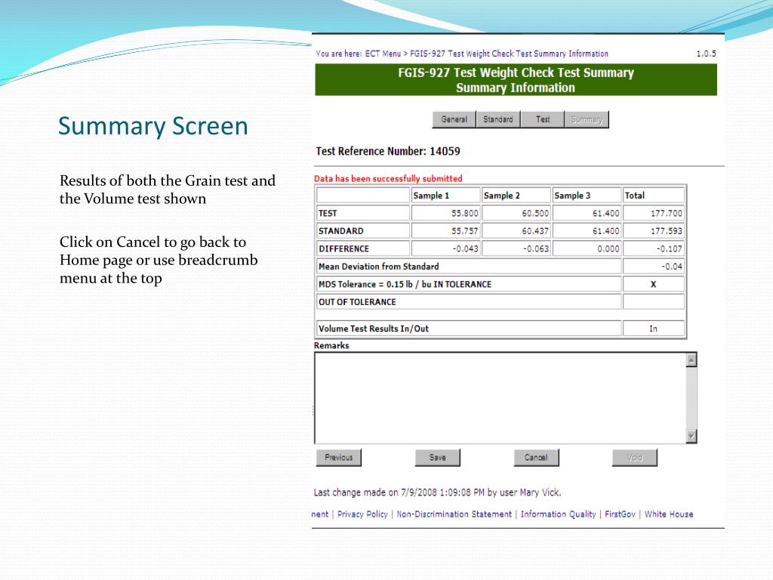Viewport: 773px width, 580px height.
Task: Save the test summary
Action: (x=437, y=457)
